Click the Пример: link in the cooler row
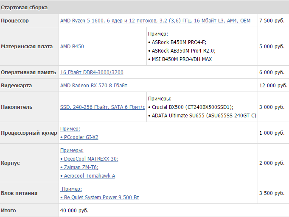The width and height of the screenshot is (289, 217). click(x=70, y=129)
